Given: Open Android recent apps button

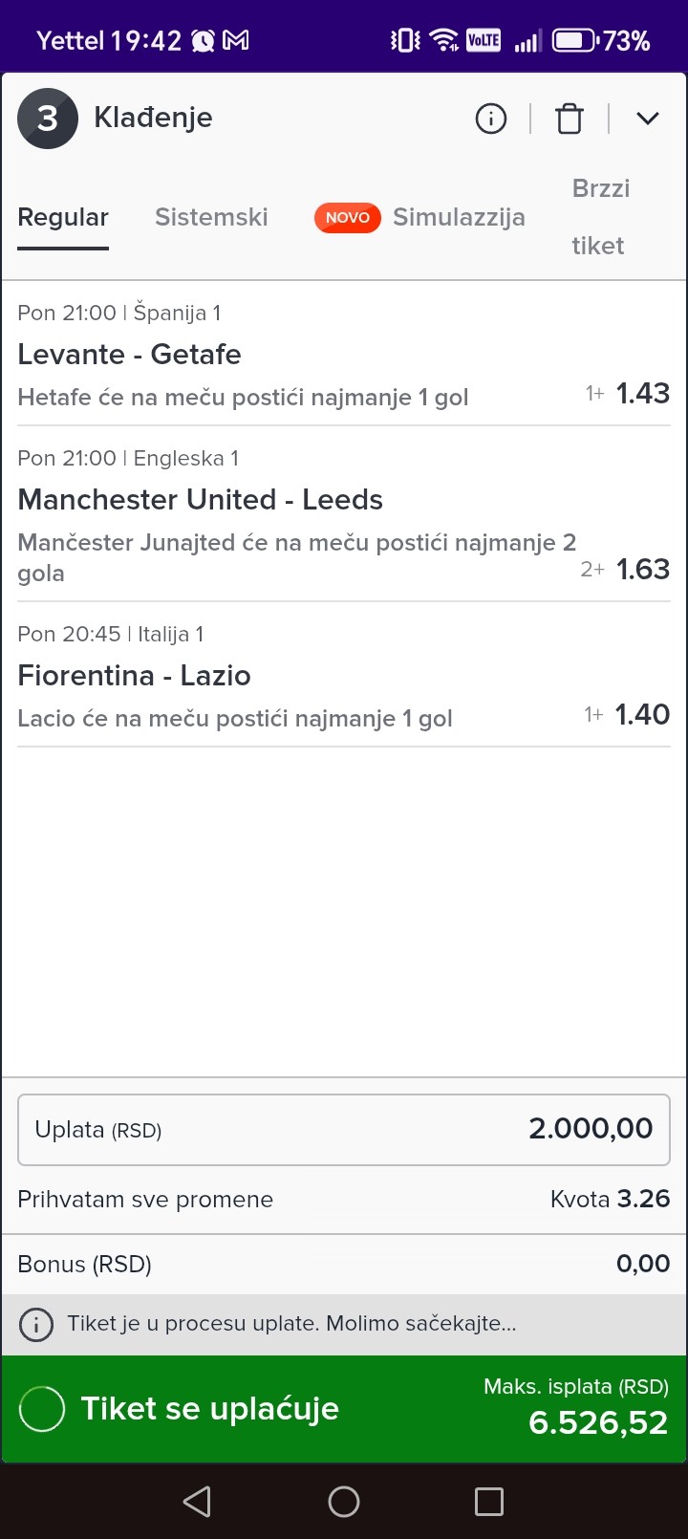Looking at the screenshot, I should [x=489, y=1502].
